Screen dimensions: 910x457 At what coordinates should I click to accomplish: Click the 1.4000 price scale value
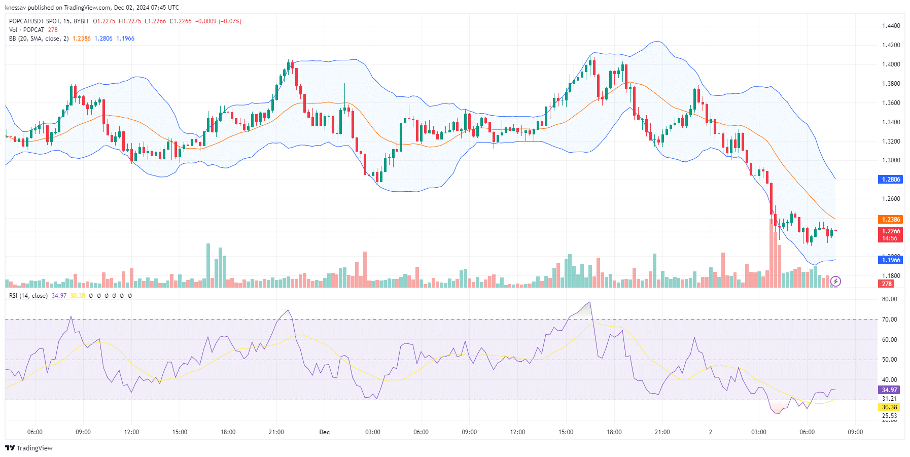pyautogui.click(x=891, y=64)
